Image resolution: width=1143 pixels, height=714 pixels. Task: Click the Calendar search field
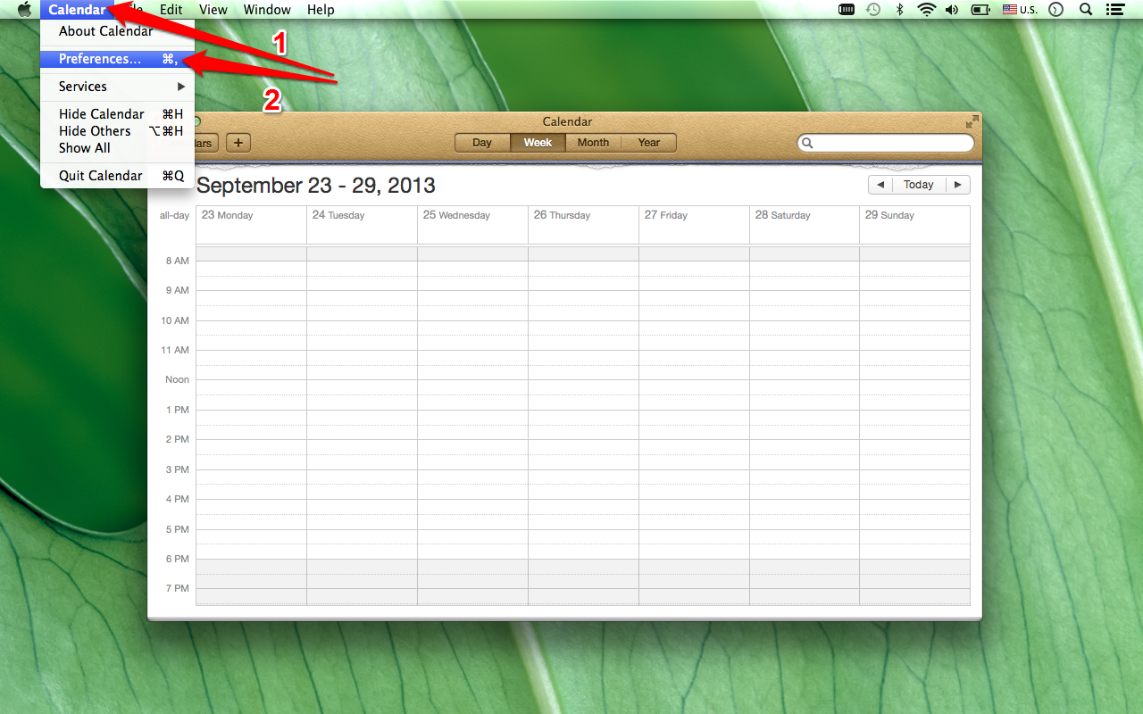pos(885,143)
